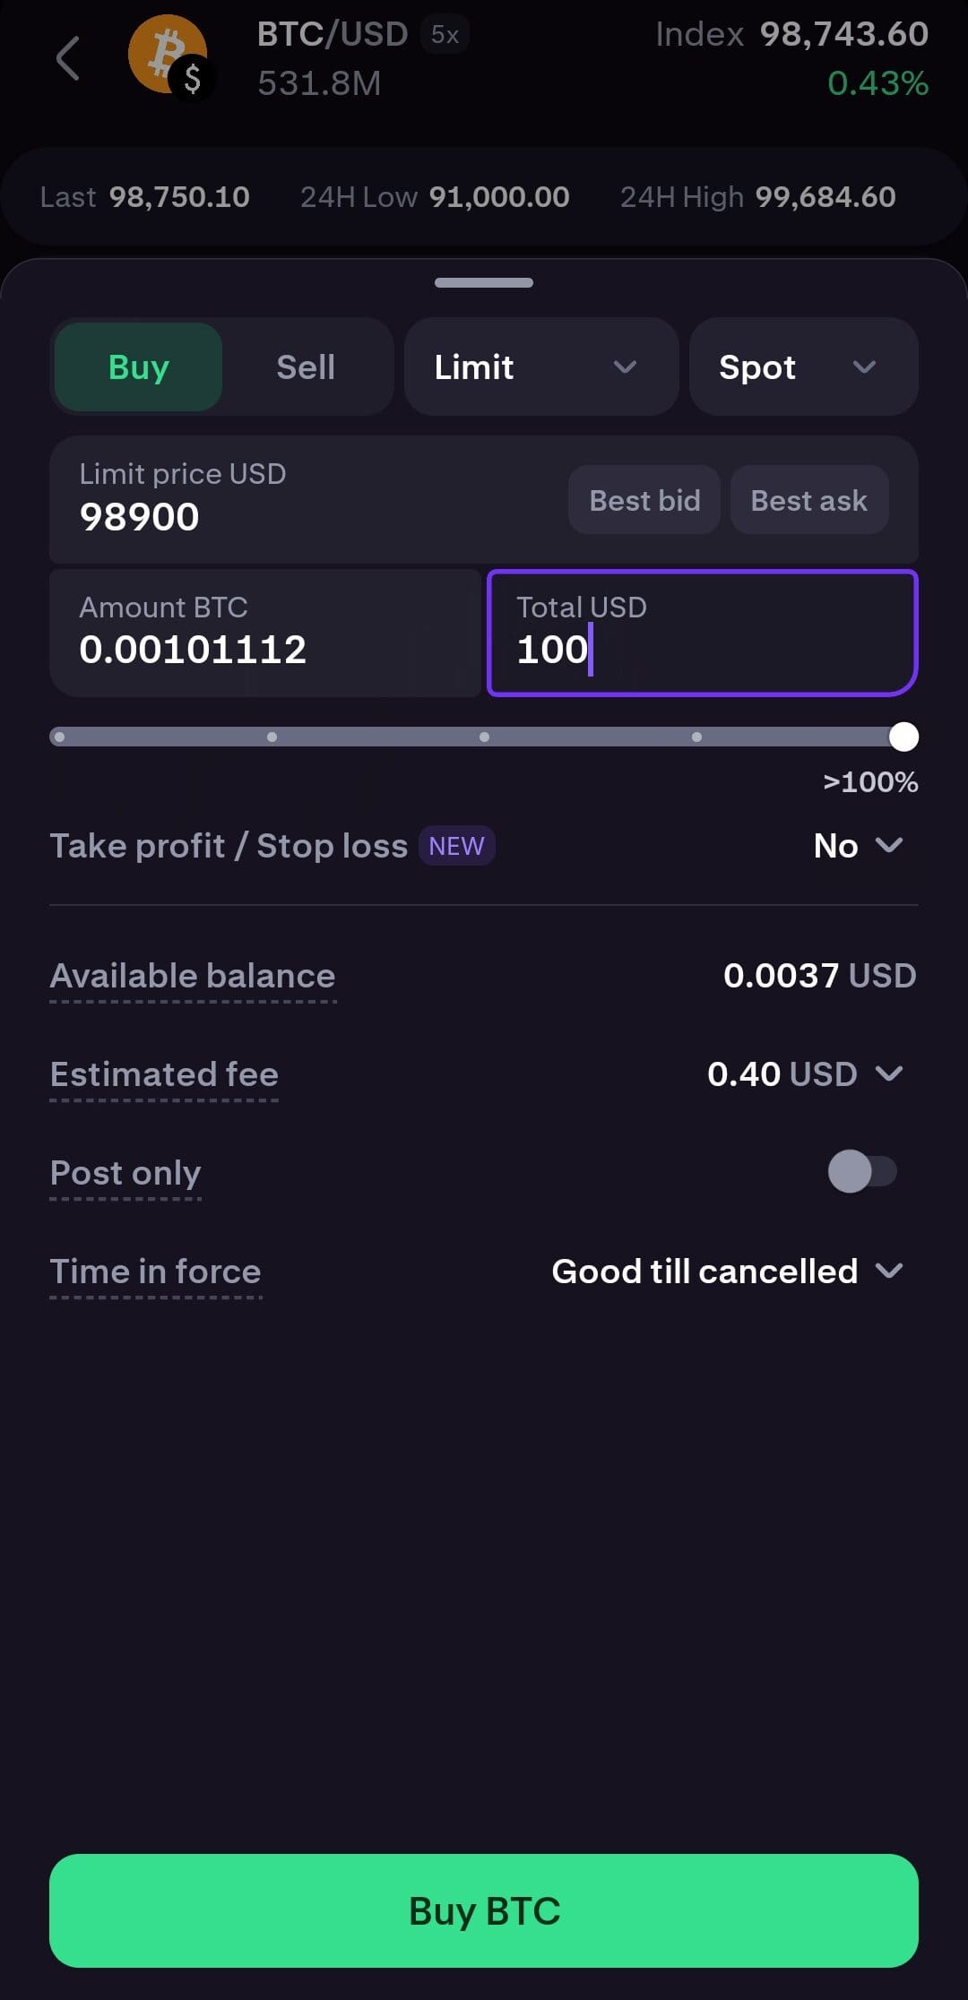The image size is (968, 2000).
Task: Expand Take profit / Stop loss options
Action: (858, 846)
